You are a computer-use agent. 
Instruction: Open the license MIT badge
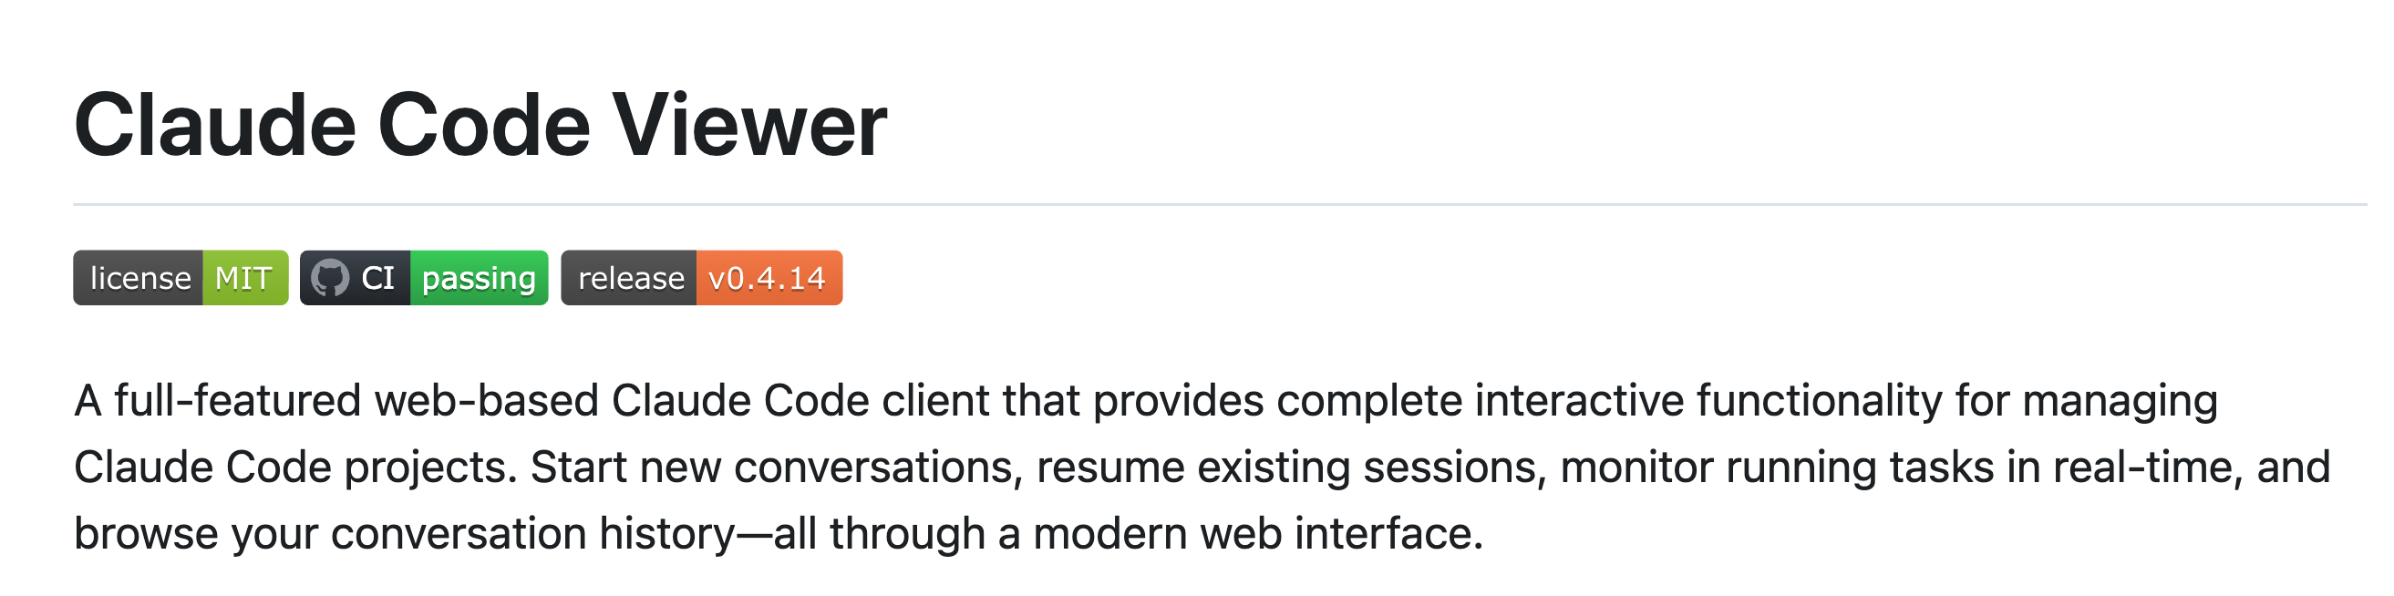coord(181,278)
